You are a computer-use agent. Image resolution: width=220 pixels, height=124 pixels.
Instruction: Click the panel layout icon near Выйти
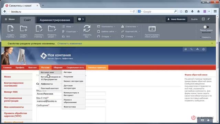point(203,19)
